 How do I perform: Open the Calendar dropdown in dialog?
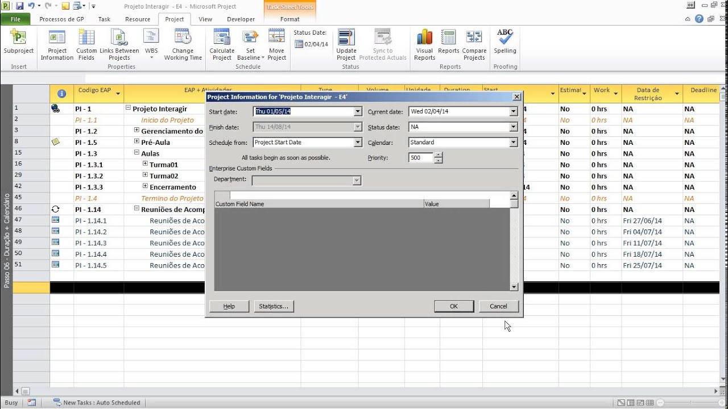(514, 143)
